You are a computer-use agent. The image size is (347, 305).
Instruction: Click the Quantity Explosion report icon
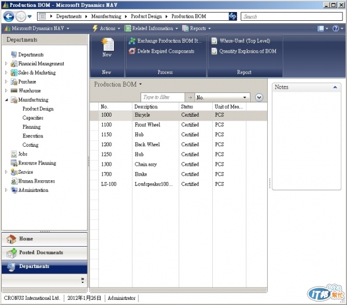[214, 51]
